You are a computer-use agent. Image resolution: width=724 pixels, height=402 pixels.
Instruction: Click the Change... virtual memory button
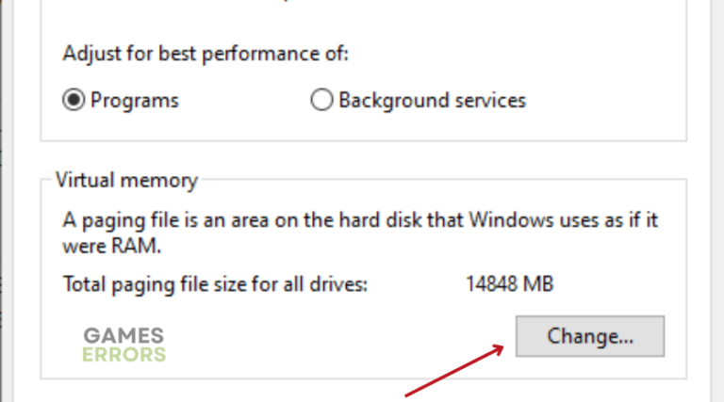tap(590, 336)
